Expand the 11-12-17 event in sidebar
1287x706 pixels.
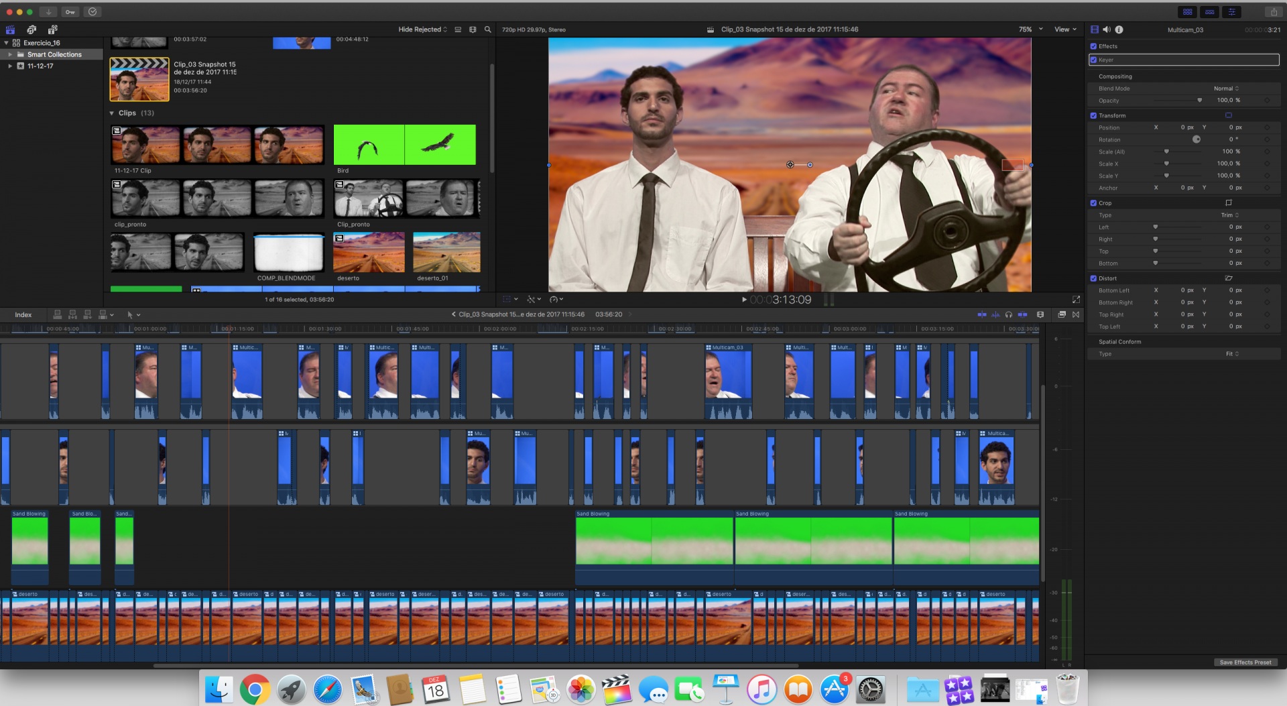coord(10,66)
